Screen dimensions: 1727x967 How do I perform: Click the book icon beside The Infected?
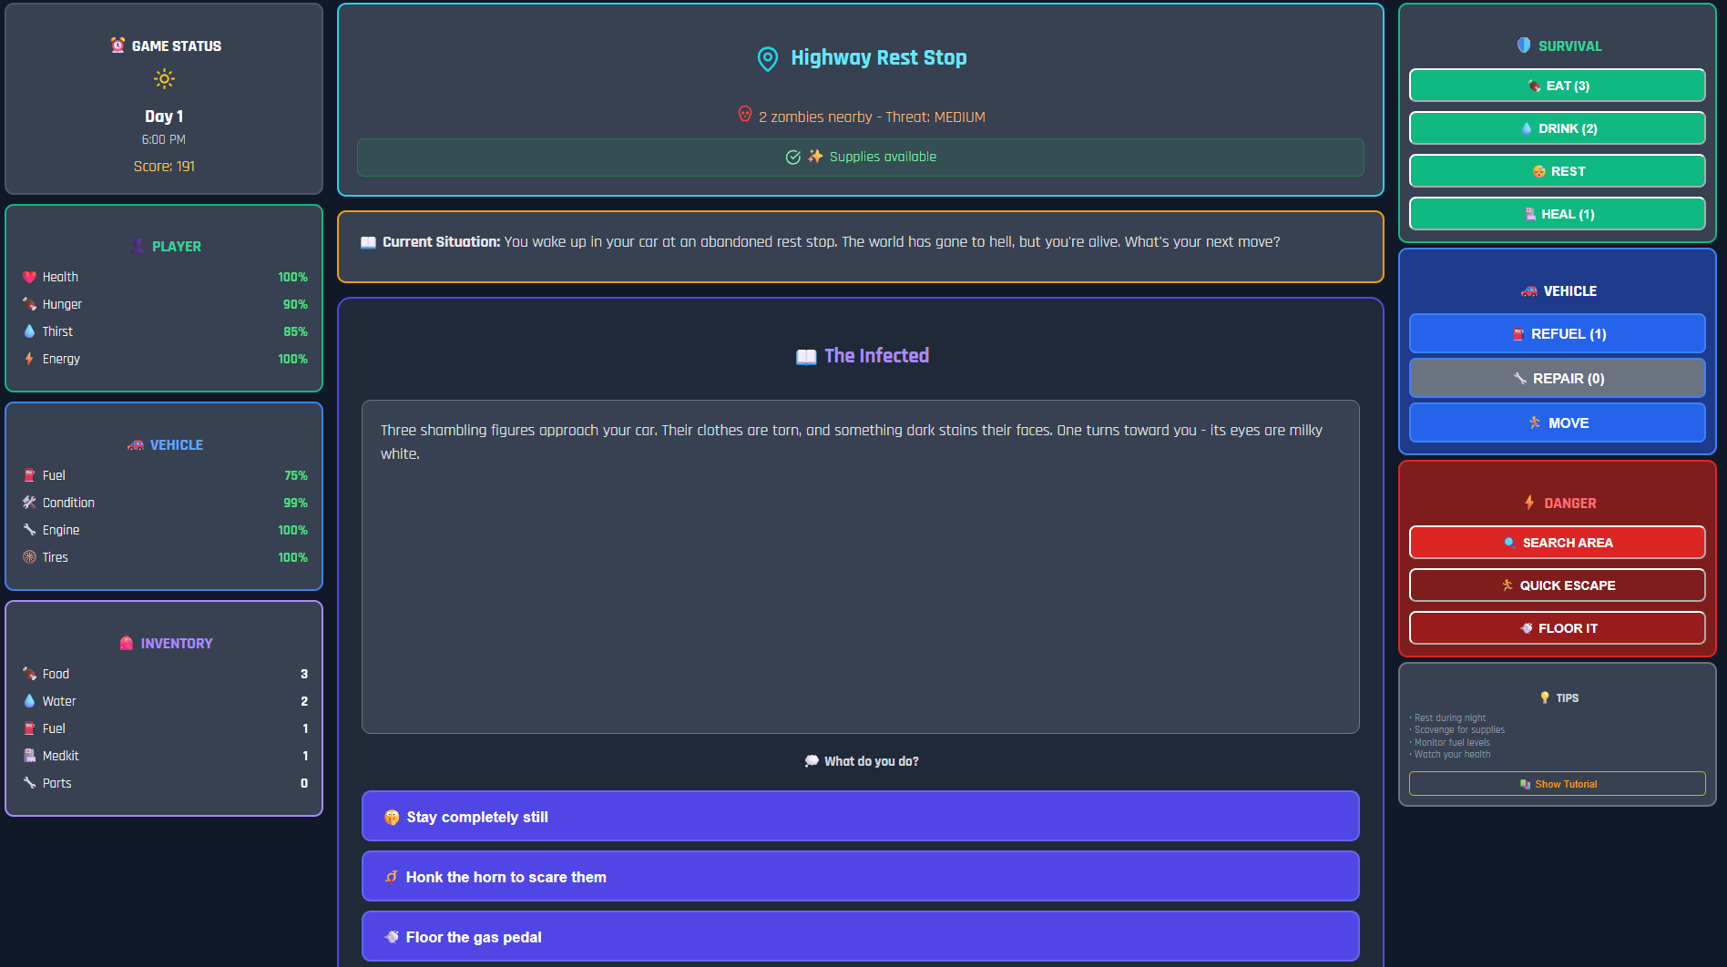click(x=806, y=356)
